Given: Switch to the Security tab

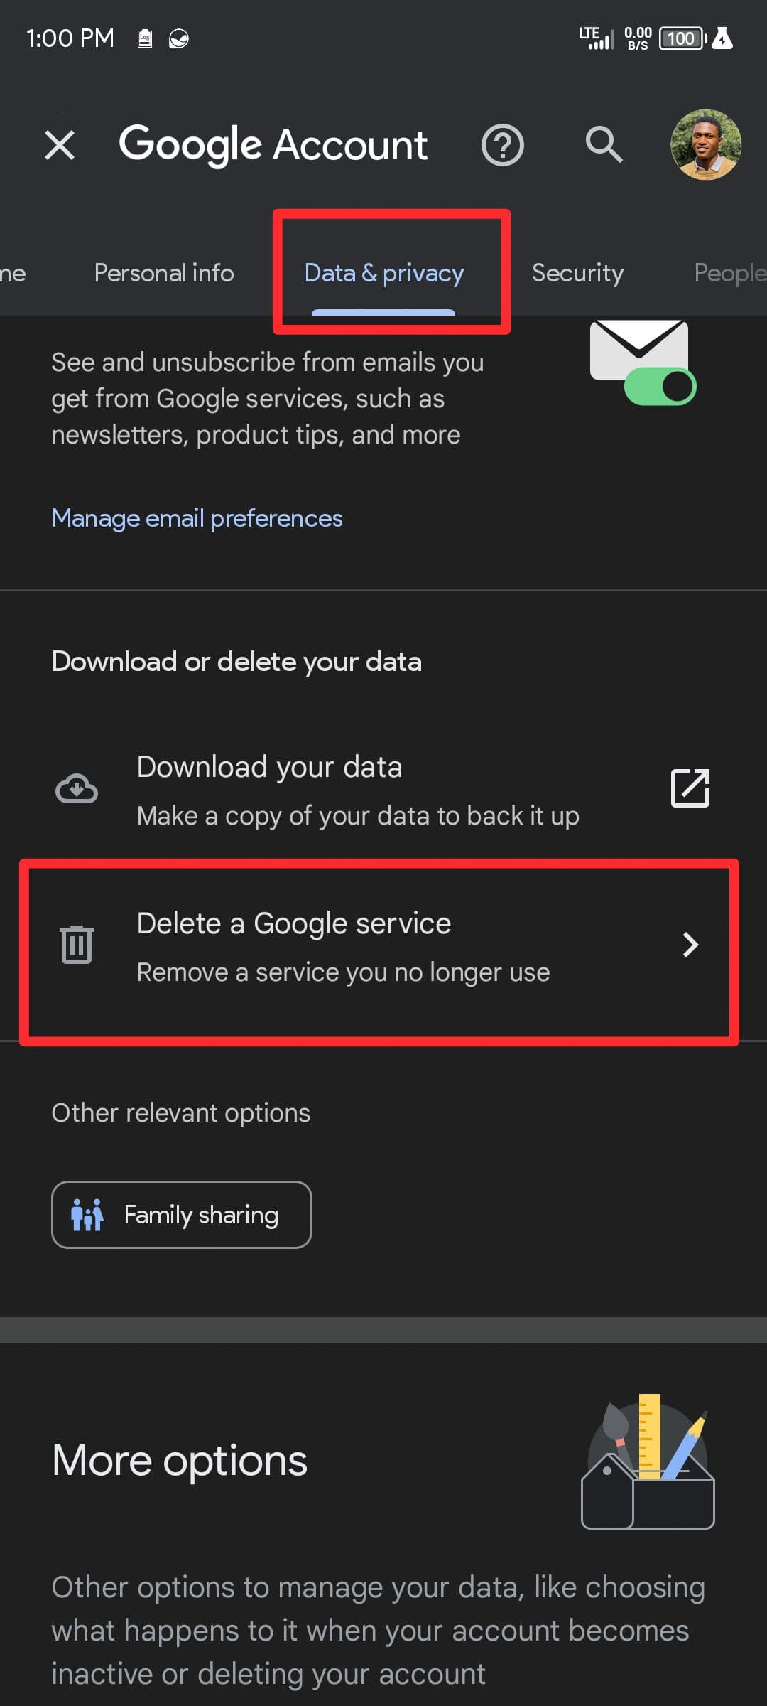Looking at the screenshot, I should click(x=577, y=273).
